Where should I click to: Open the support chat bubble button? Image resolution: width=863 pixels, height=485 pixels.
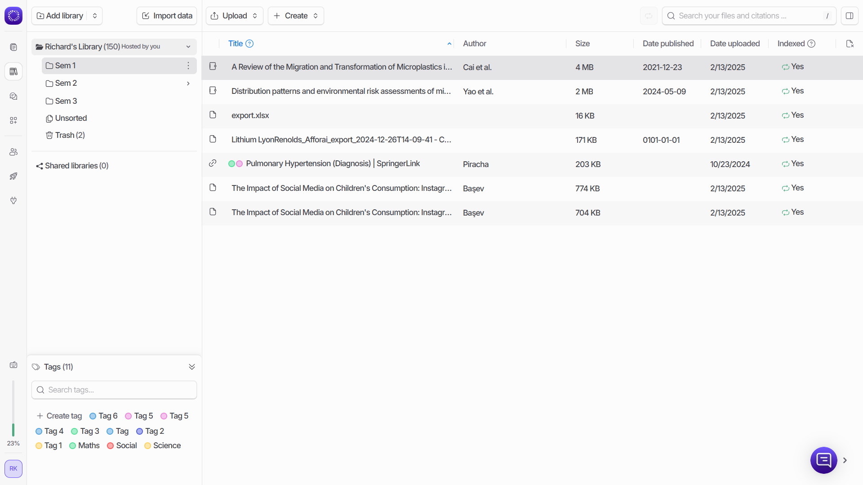point(823,460)
